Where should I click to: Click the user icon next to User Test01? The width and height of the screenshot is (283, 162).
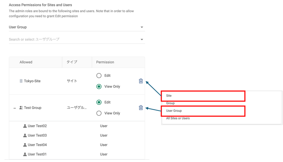click(25, 154)
